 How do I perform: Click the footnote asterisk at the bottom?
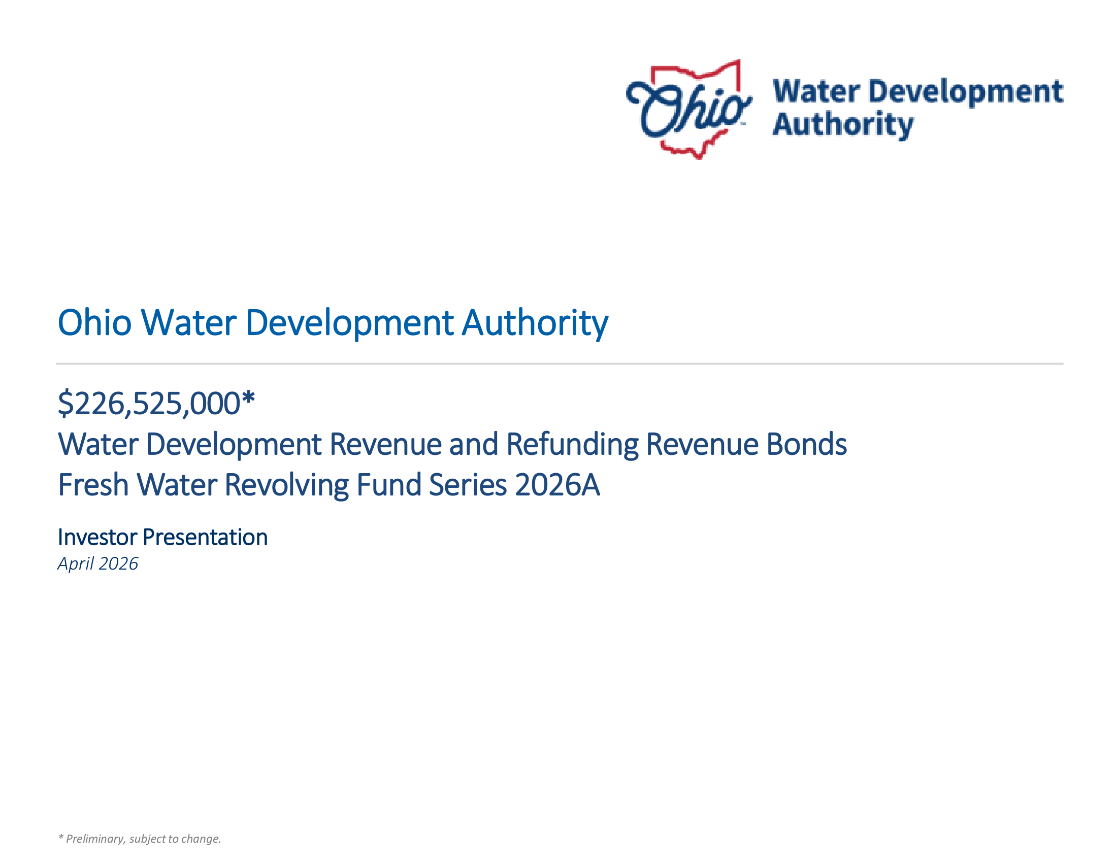[x=61, y=839]
